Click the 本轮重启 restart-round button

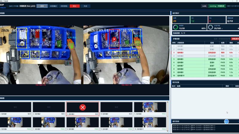point(53,6)
